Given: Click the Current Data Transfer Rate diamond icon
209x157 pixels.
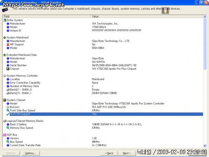Looking at the screenshot, I should (8, 145).
